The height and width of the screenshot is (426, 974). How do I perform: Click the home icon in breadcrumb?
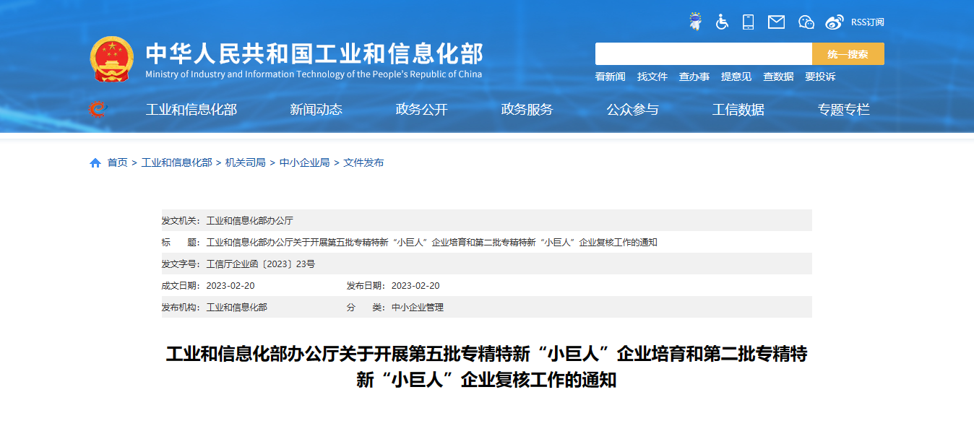(95, 163)
